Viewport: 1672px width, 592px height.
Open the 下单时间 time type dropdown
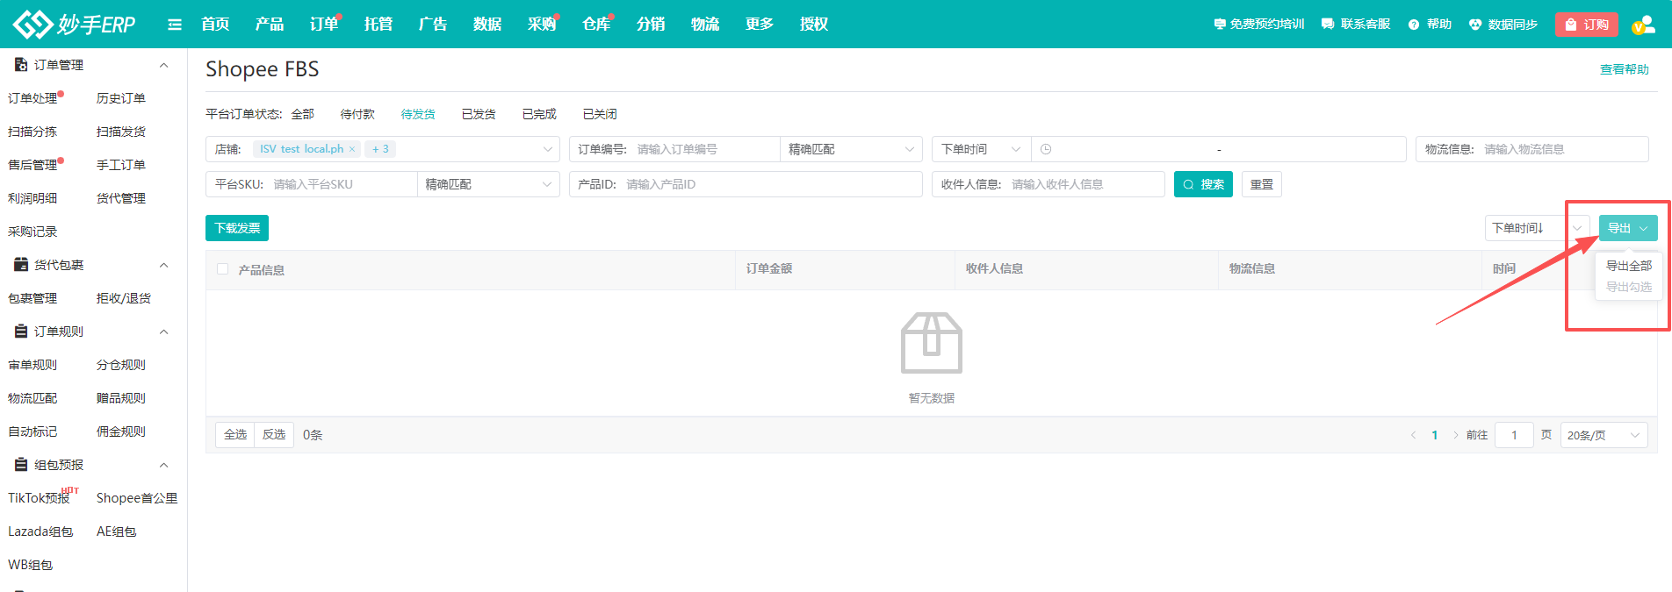981,149
